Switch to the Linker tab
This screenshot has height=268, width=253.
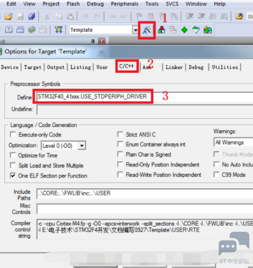tap(174, 67)
